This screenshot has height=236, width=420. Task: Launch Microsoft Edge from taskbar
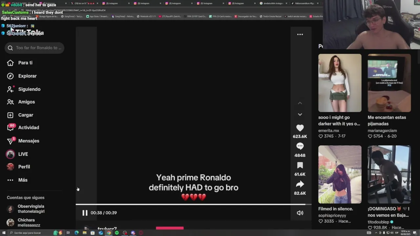[x=76, y=233]
